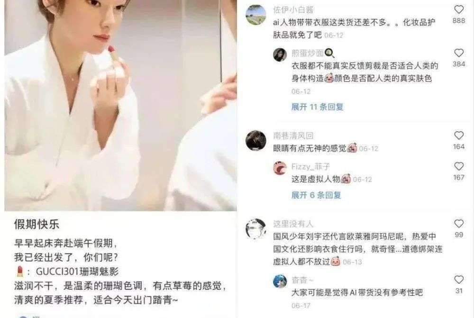Like Fizzy_菲子's reply about 虚拟人物
Screen dimensions: 474x318
(x=458, y=166)
